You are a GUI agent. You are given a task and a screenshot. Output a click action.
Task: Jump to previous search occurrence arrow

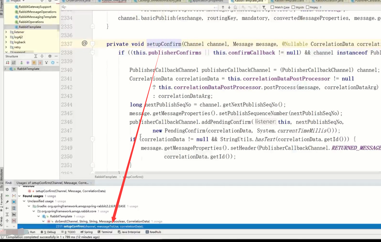pos(223,7)
